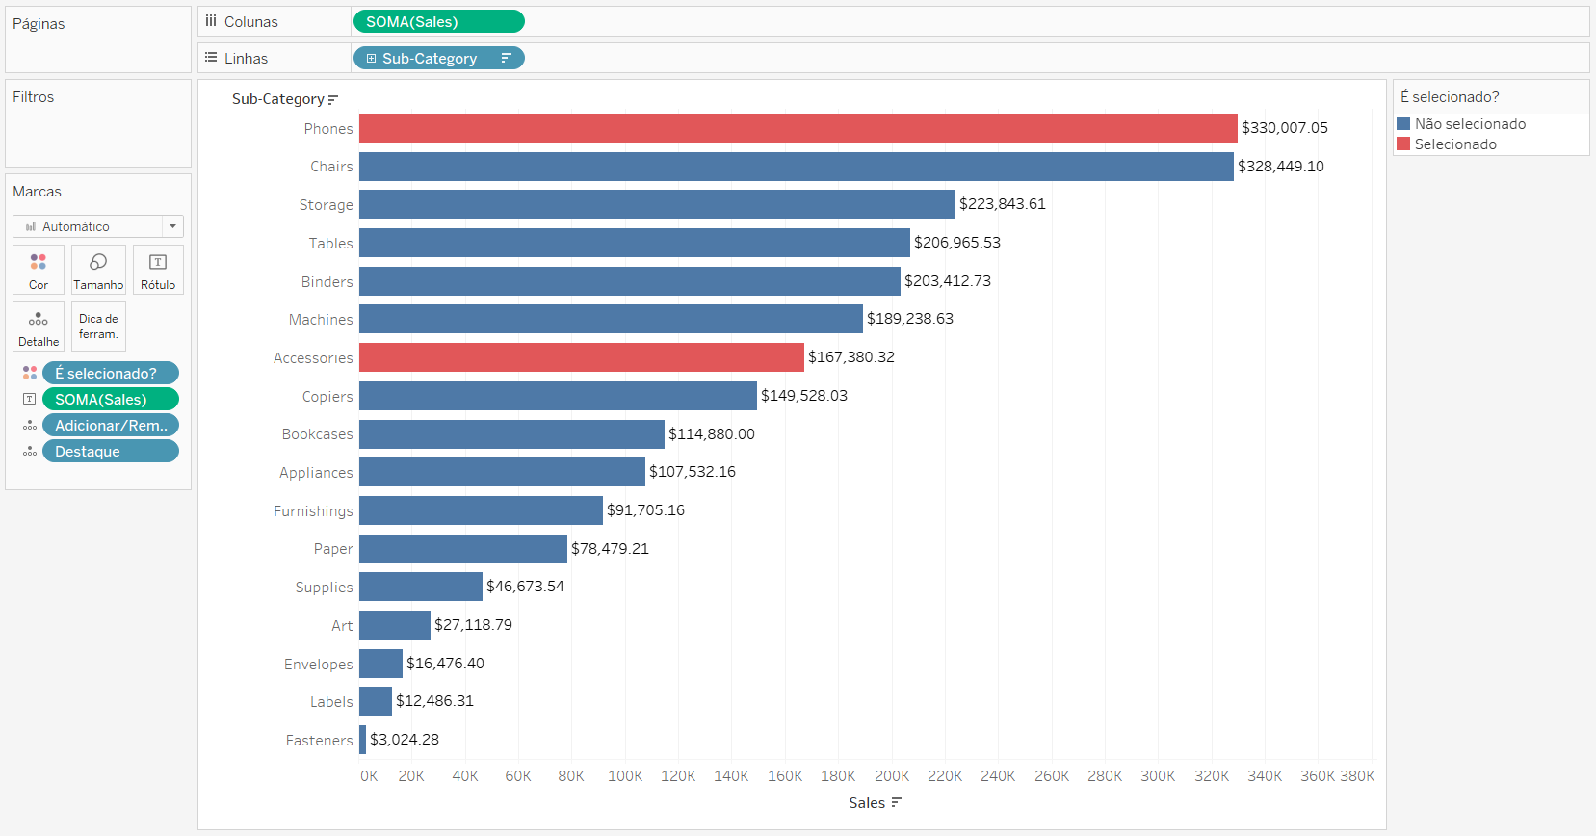1596x836 pixels.
Task: Select the Furnishings bar
Action: coord(481,510)
